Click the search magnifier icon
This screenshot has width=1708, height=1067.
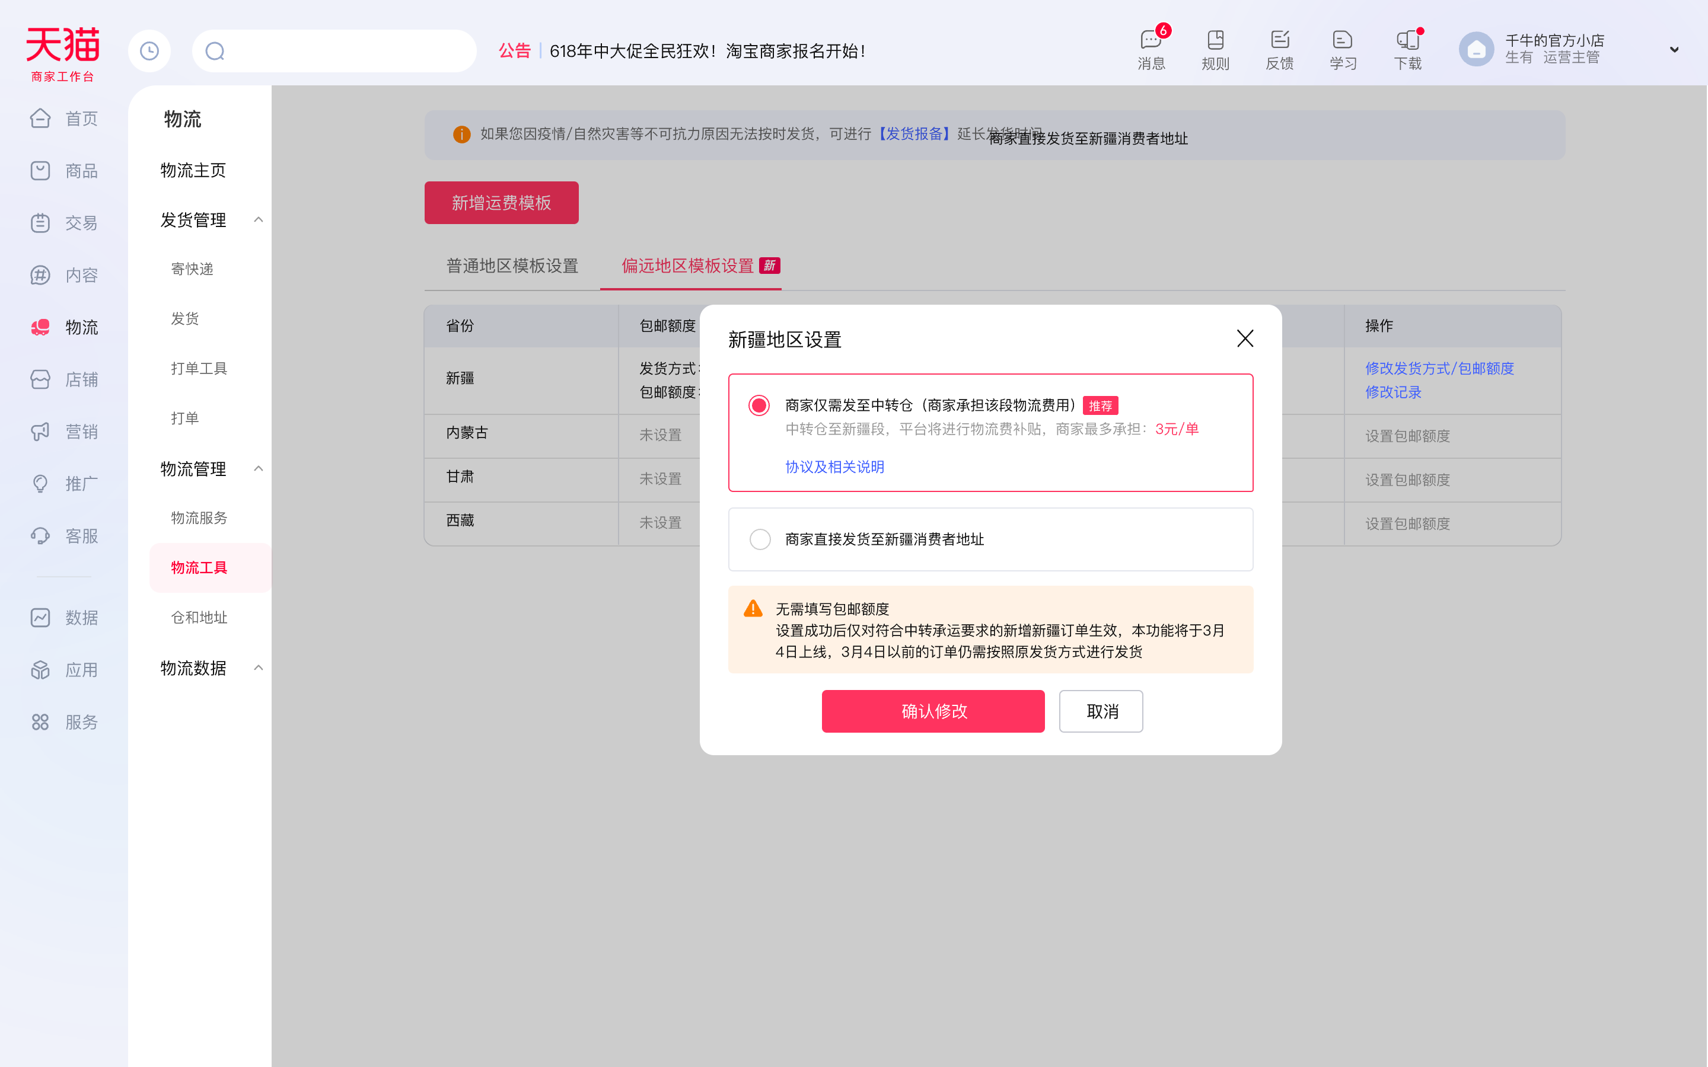click(x=215, y=51)
